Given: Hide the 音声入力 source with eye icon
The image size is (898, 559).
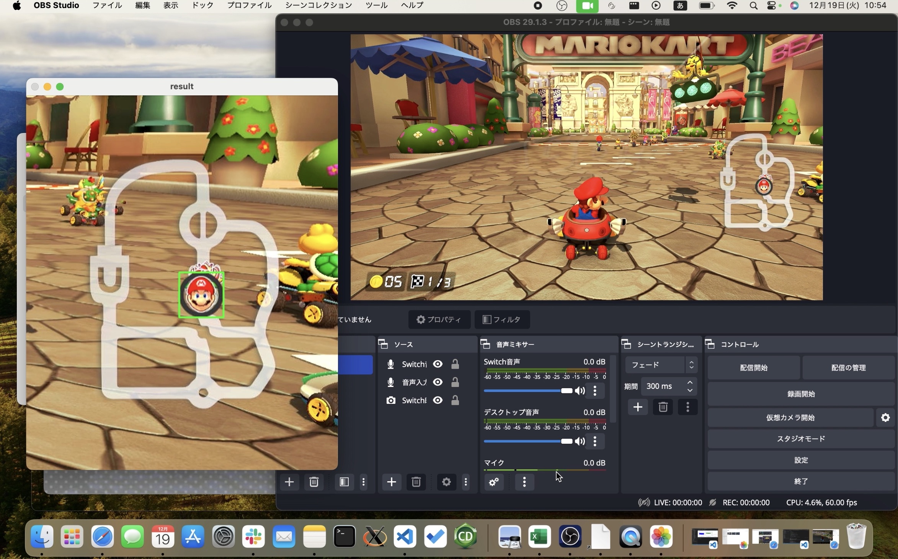Looking at the screenshot, I should pyautogui.click(x=438, y=382).
